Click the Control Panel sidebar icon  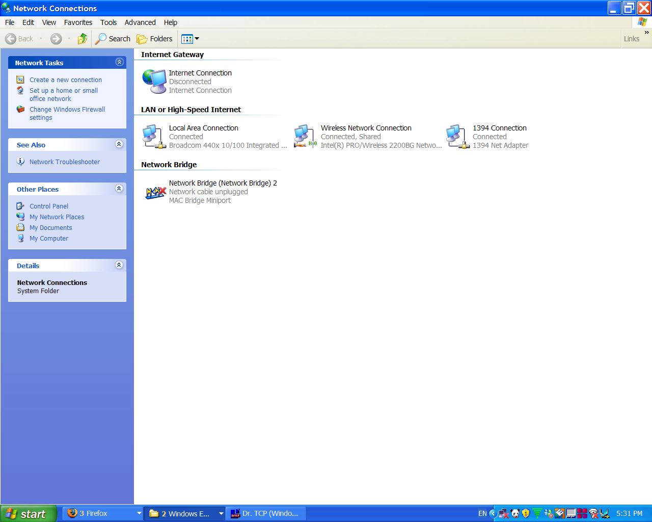click(x=20, y=206)
